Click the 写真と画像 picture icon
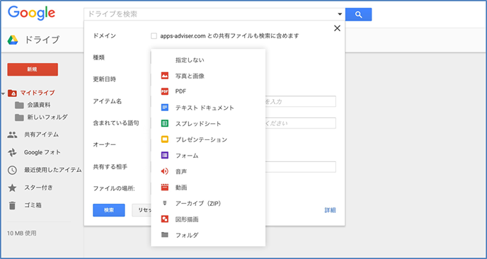 click(x=165, y=76)
